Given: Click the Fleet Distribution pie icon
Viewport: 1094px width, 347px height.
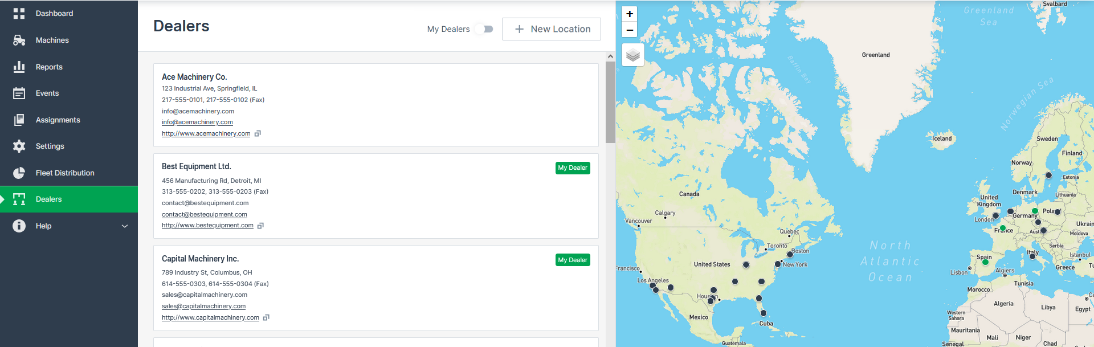Looking at the screenshot, I should click(19, 173).
